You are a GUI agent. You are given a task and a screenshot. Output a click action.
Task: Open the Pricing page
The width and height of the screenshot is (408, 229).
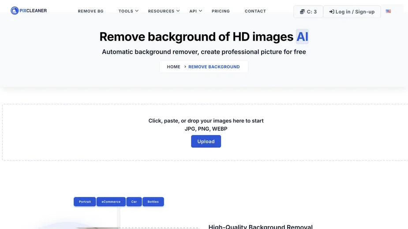(x=221, y=11)
